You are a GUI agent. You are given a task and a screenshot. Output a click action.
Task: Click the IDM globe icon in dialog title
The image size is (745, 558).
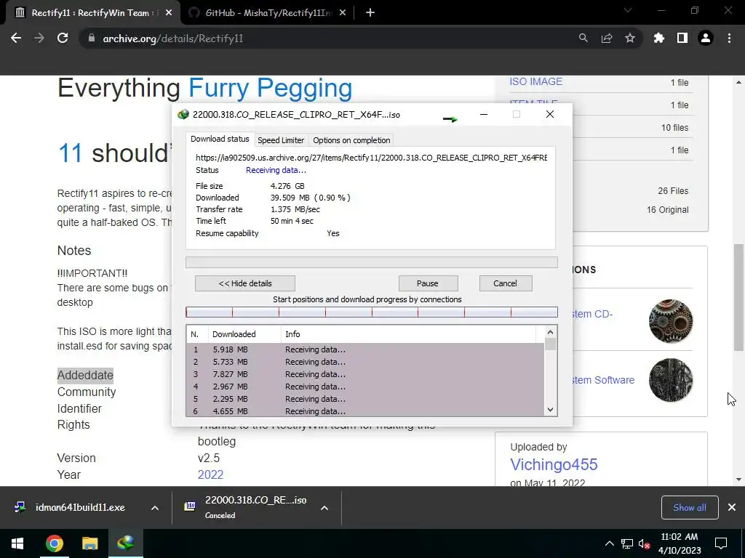point(183,114)
